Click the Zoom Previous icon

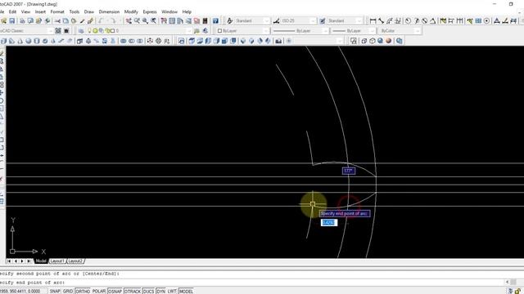(153, 20)
